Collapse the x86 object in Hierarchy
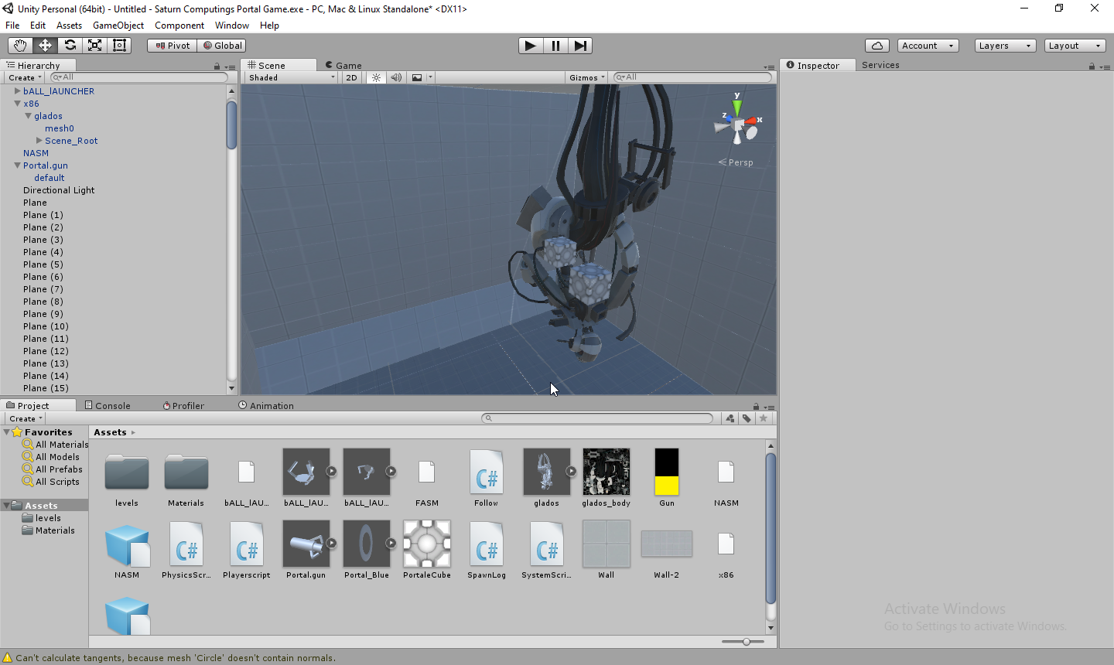Viewport: 1114px width, 665px height. pos(17,104)
